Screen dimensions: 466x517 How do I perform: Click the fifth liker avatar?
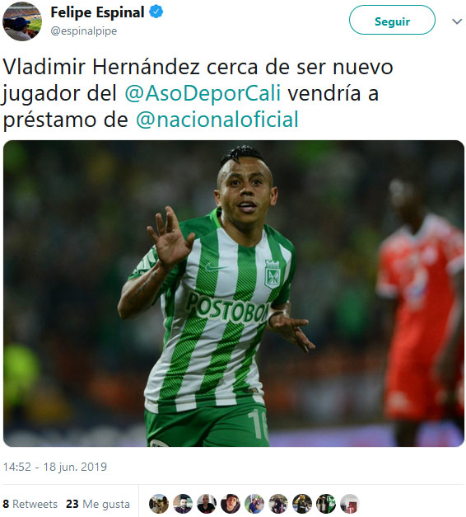click(254, 504)
